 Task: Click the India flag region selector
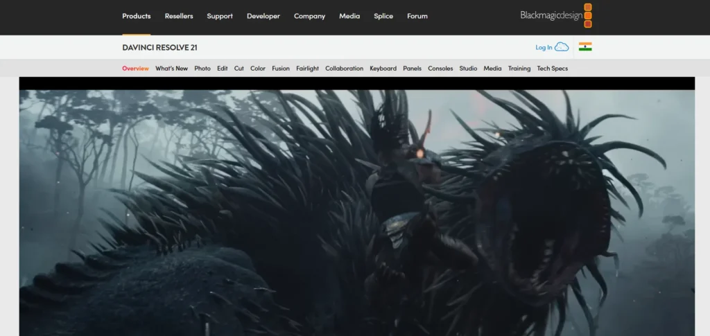click(585, 46)
